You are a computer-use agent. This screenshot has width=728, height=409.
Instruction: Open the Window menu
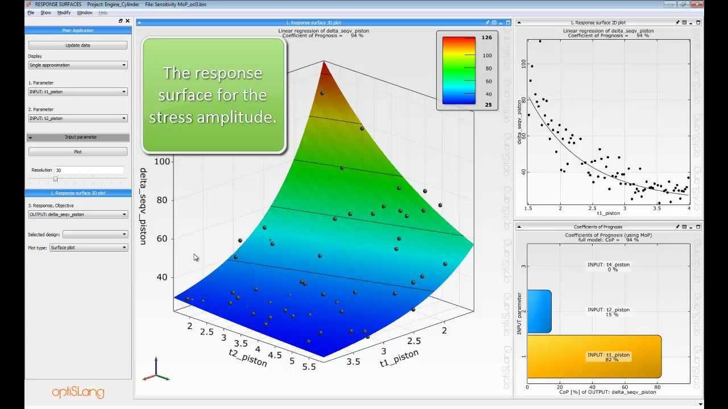coord(85,12)
